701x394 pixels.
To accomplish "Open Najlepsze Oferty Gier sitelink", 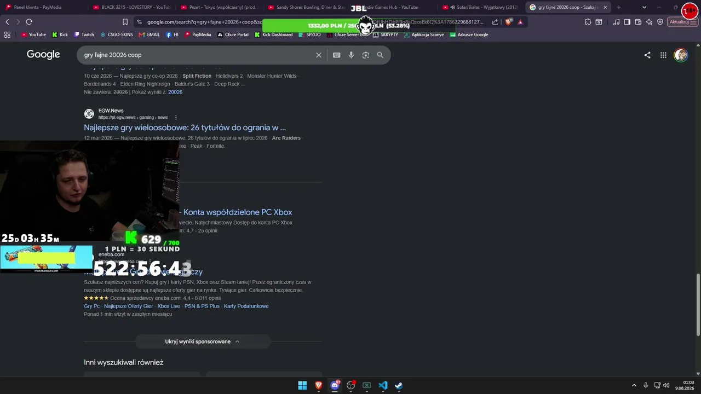I will [129, 306].
